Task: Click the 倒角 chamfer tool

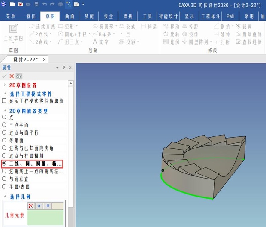Action: [222, 27]
